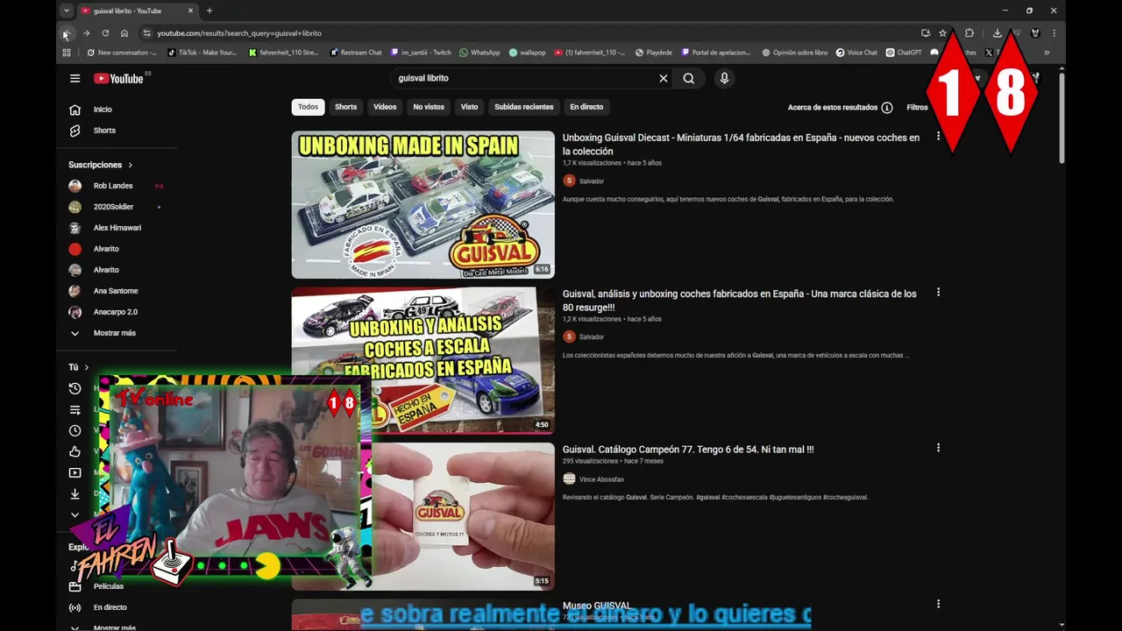Open the Filtros search filter menu
The image size is (1122, 631).
917,107
